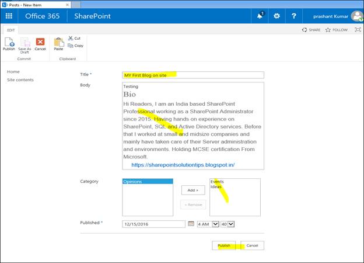Screen dimensions: 364x263
Task: Click the SharePoint icon on the browser tab
Action: 5,5
